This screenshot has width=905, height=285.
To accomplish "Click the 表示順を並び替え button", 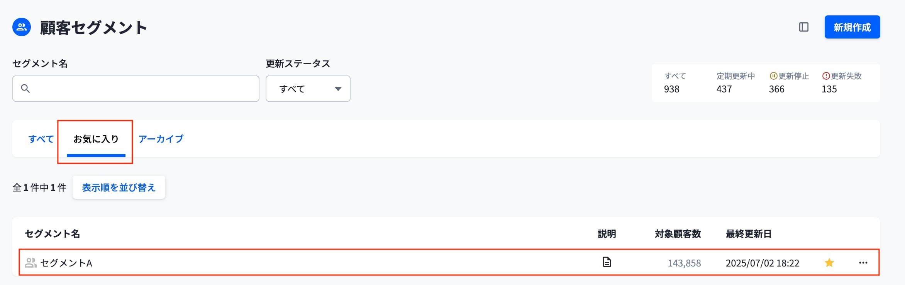I will [119, 188].
